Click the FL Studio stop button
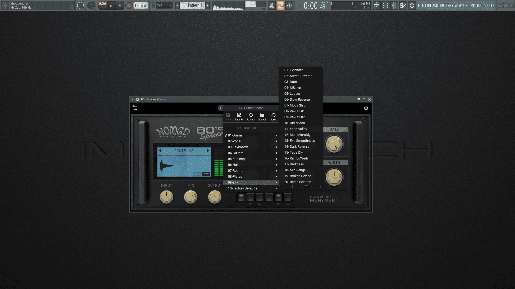This screenshot has width=515, height=289. 120,5
